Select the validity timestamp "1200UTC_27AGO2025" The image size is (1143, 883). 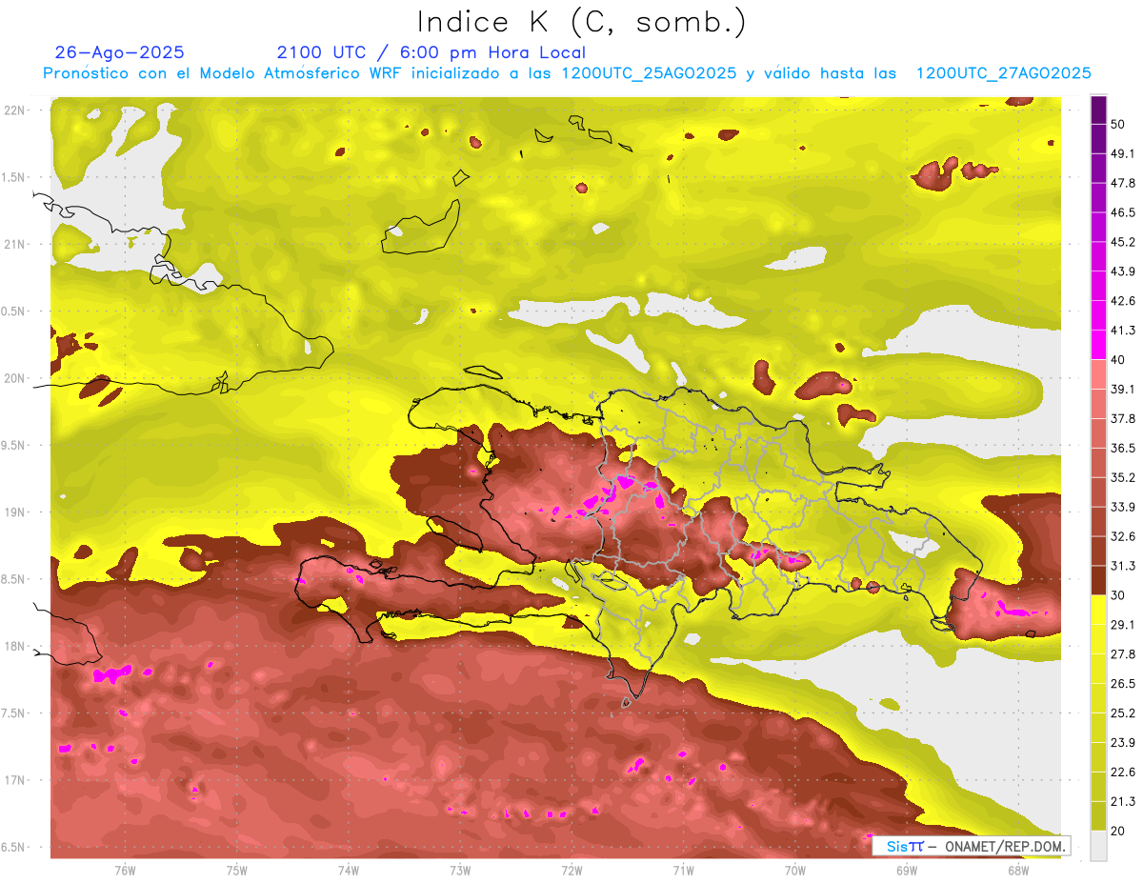point(1003,73)
